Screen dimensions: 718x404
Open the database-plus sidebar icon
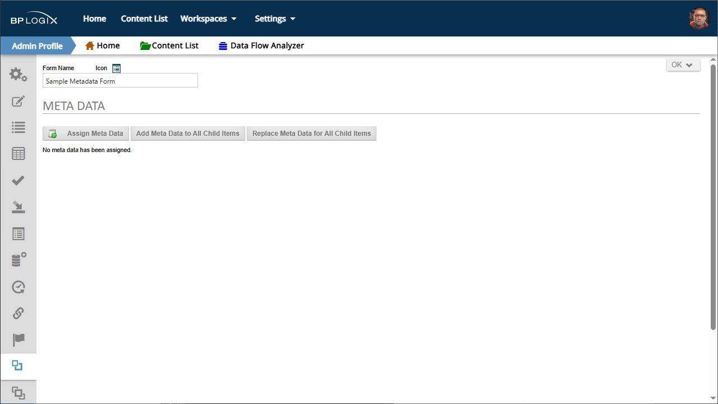pos(19,260)
